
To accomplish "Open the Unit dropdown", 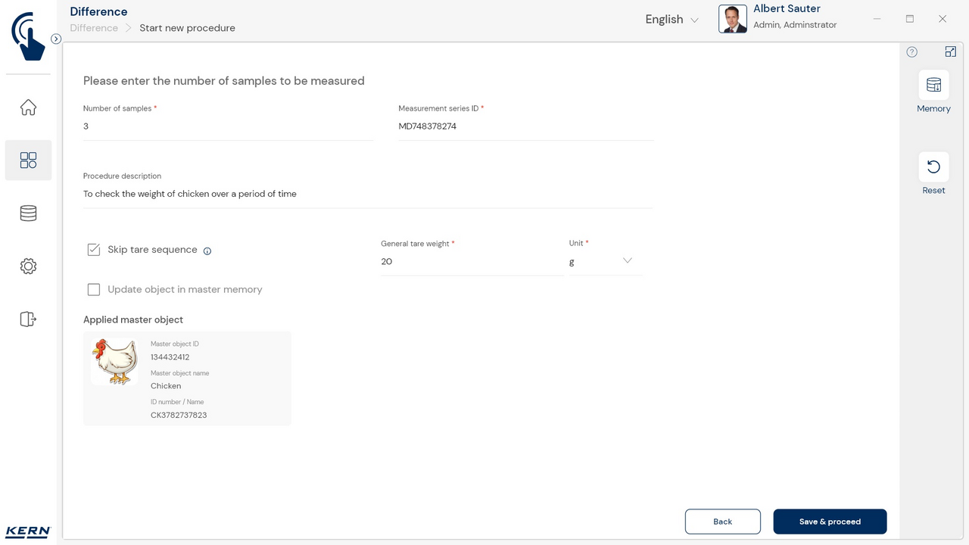I will pyautogui.click(x=604, y=261).
